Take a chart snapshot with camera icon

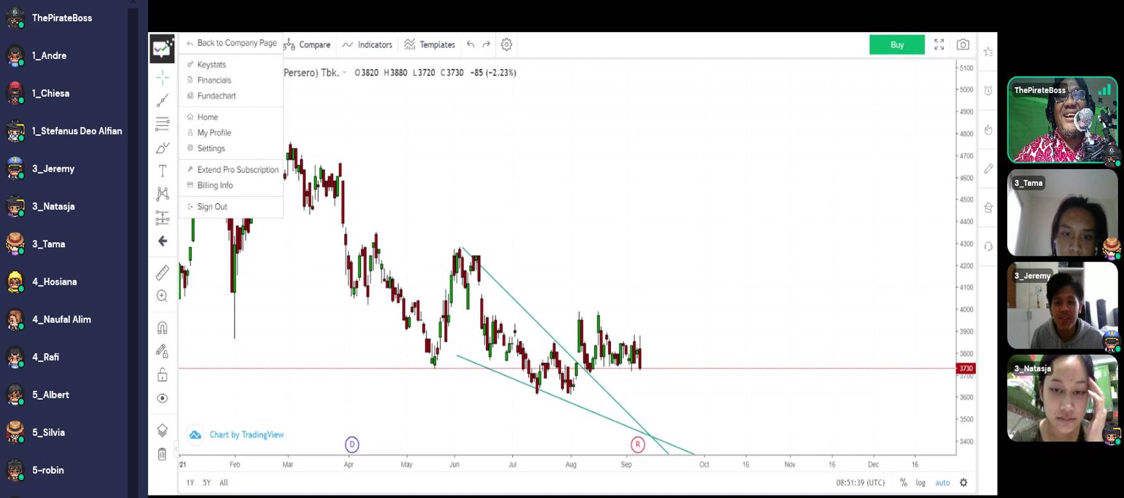tap(962, 45)
